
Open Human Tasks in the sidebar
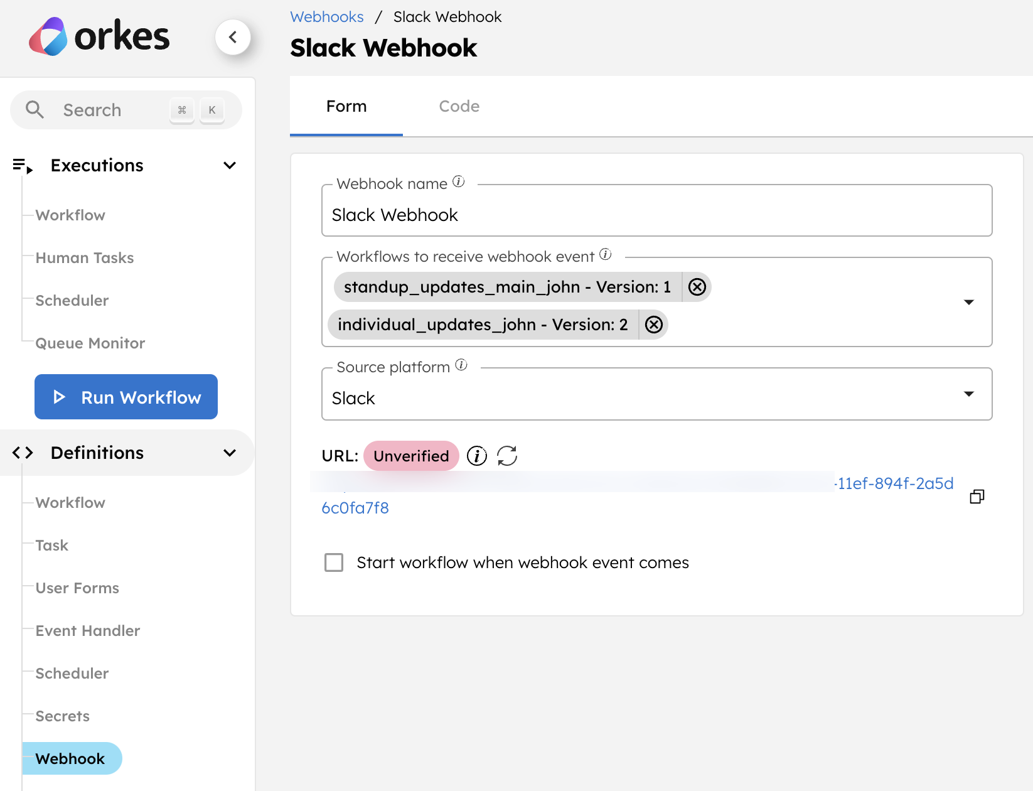(85, 258)
